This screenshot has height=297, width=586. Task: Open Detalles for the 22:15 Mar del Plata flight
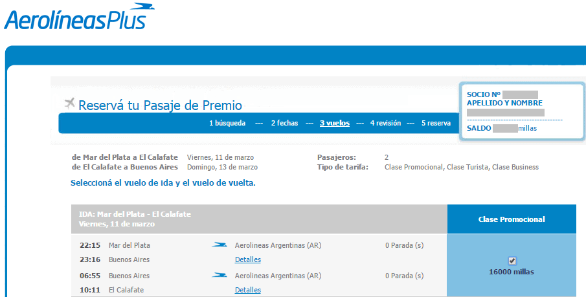pos(248,259)
